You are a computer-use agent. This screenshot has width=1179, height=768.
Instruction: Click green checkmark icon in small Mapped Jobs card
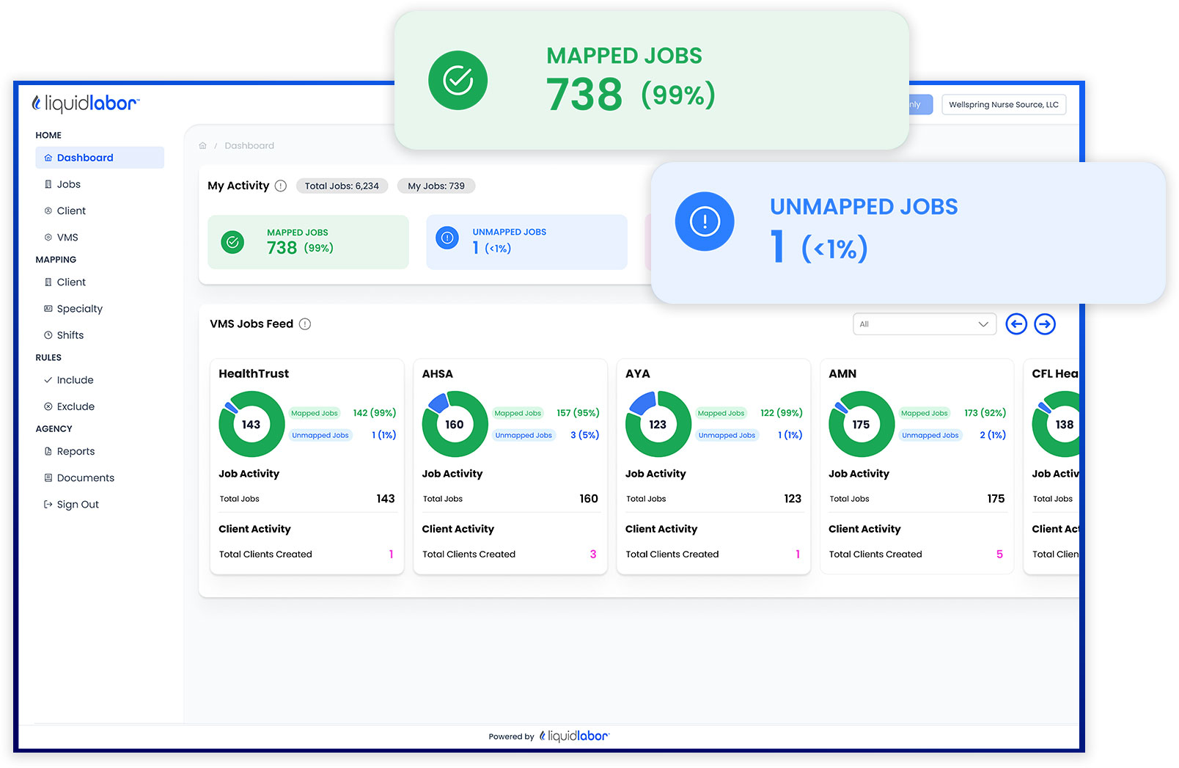[x=232, y=241]
